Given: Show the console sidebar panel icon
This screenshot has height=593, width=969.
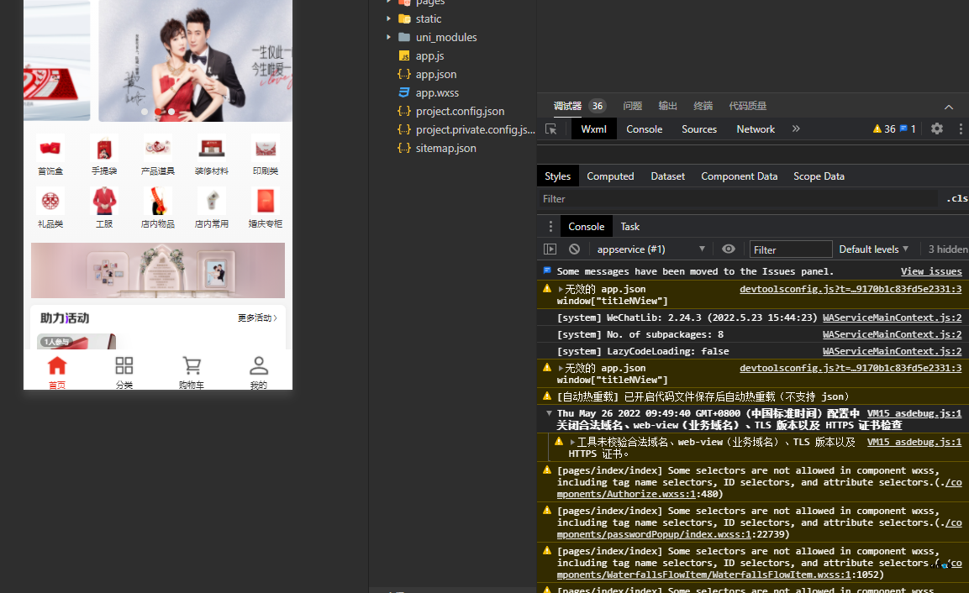Looking at the screenshot, I should 550,249.
